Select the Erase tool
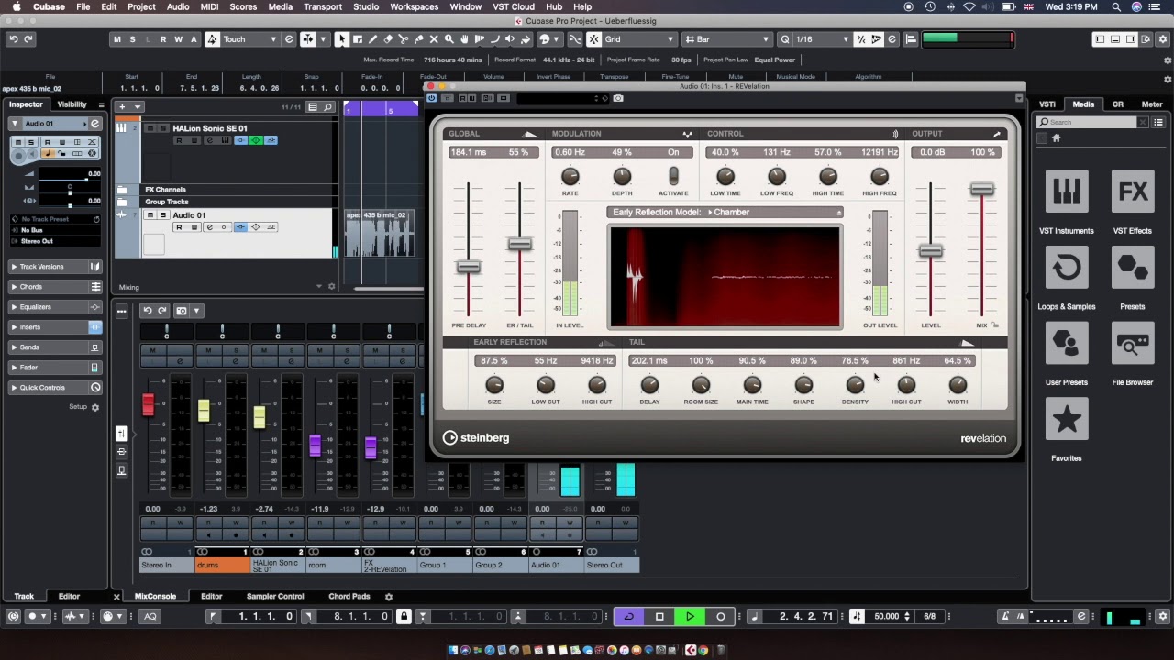Image resolution: width=1174 pixels, height=660 pixels. [x=388, y=39]
